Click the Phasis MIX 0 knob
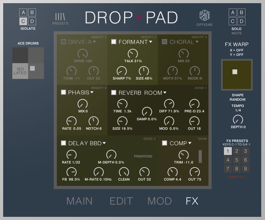This screenshot has height=220, width=265. (x=82, y=104)
